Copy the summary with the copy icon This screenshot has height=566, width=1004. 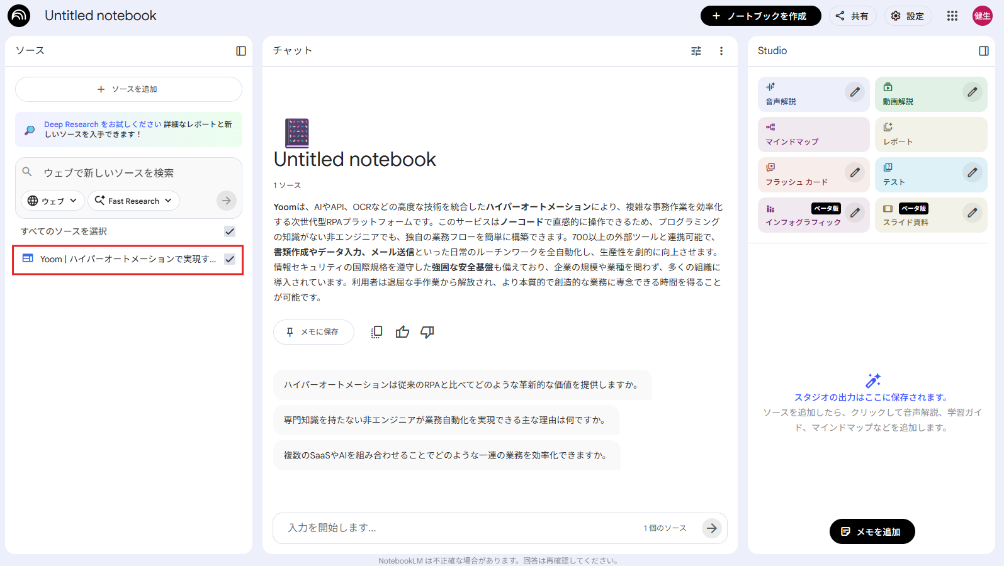pos(376,332)
